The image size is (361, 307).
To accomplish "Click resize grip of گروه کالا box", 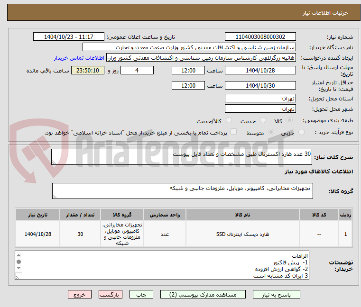I will pyautogui.click(x=55, y=197).
